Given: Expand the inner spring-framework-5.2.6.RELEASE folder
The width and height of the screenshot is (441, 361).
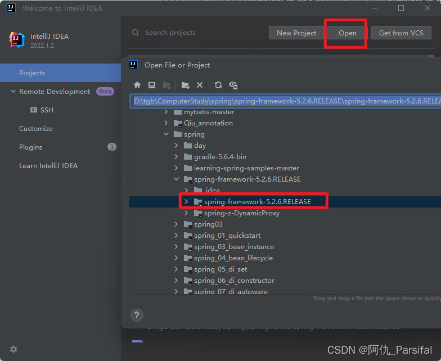Looking at the screenshot, I should tap(187, 201).
